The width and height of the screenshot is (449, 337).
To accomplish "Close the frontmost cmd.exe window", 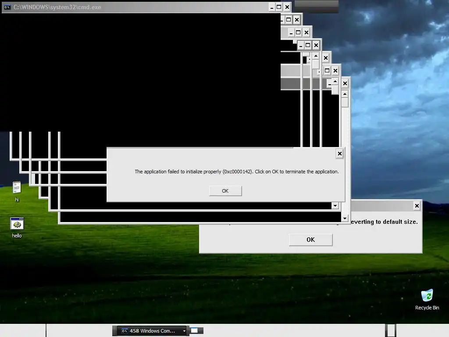I will pos(287,7).
